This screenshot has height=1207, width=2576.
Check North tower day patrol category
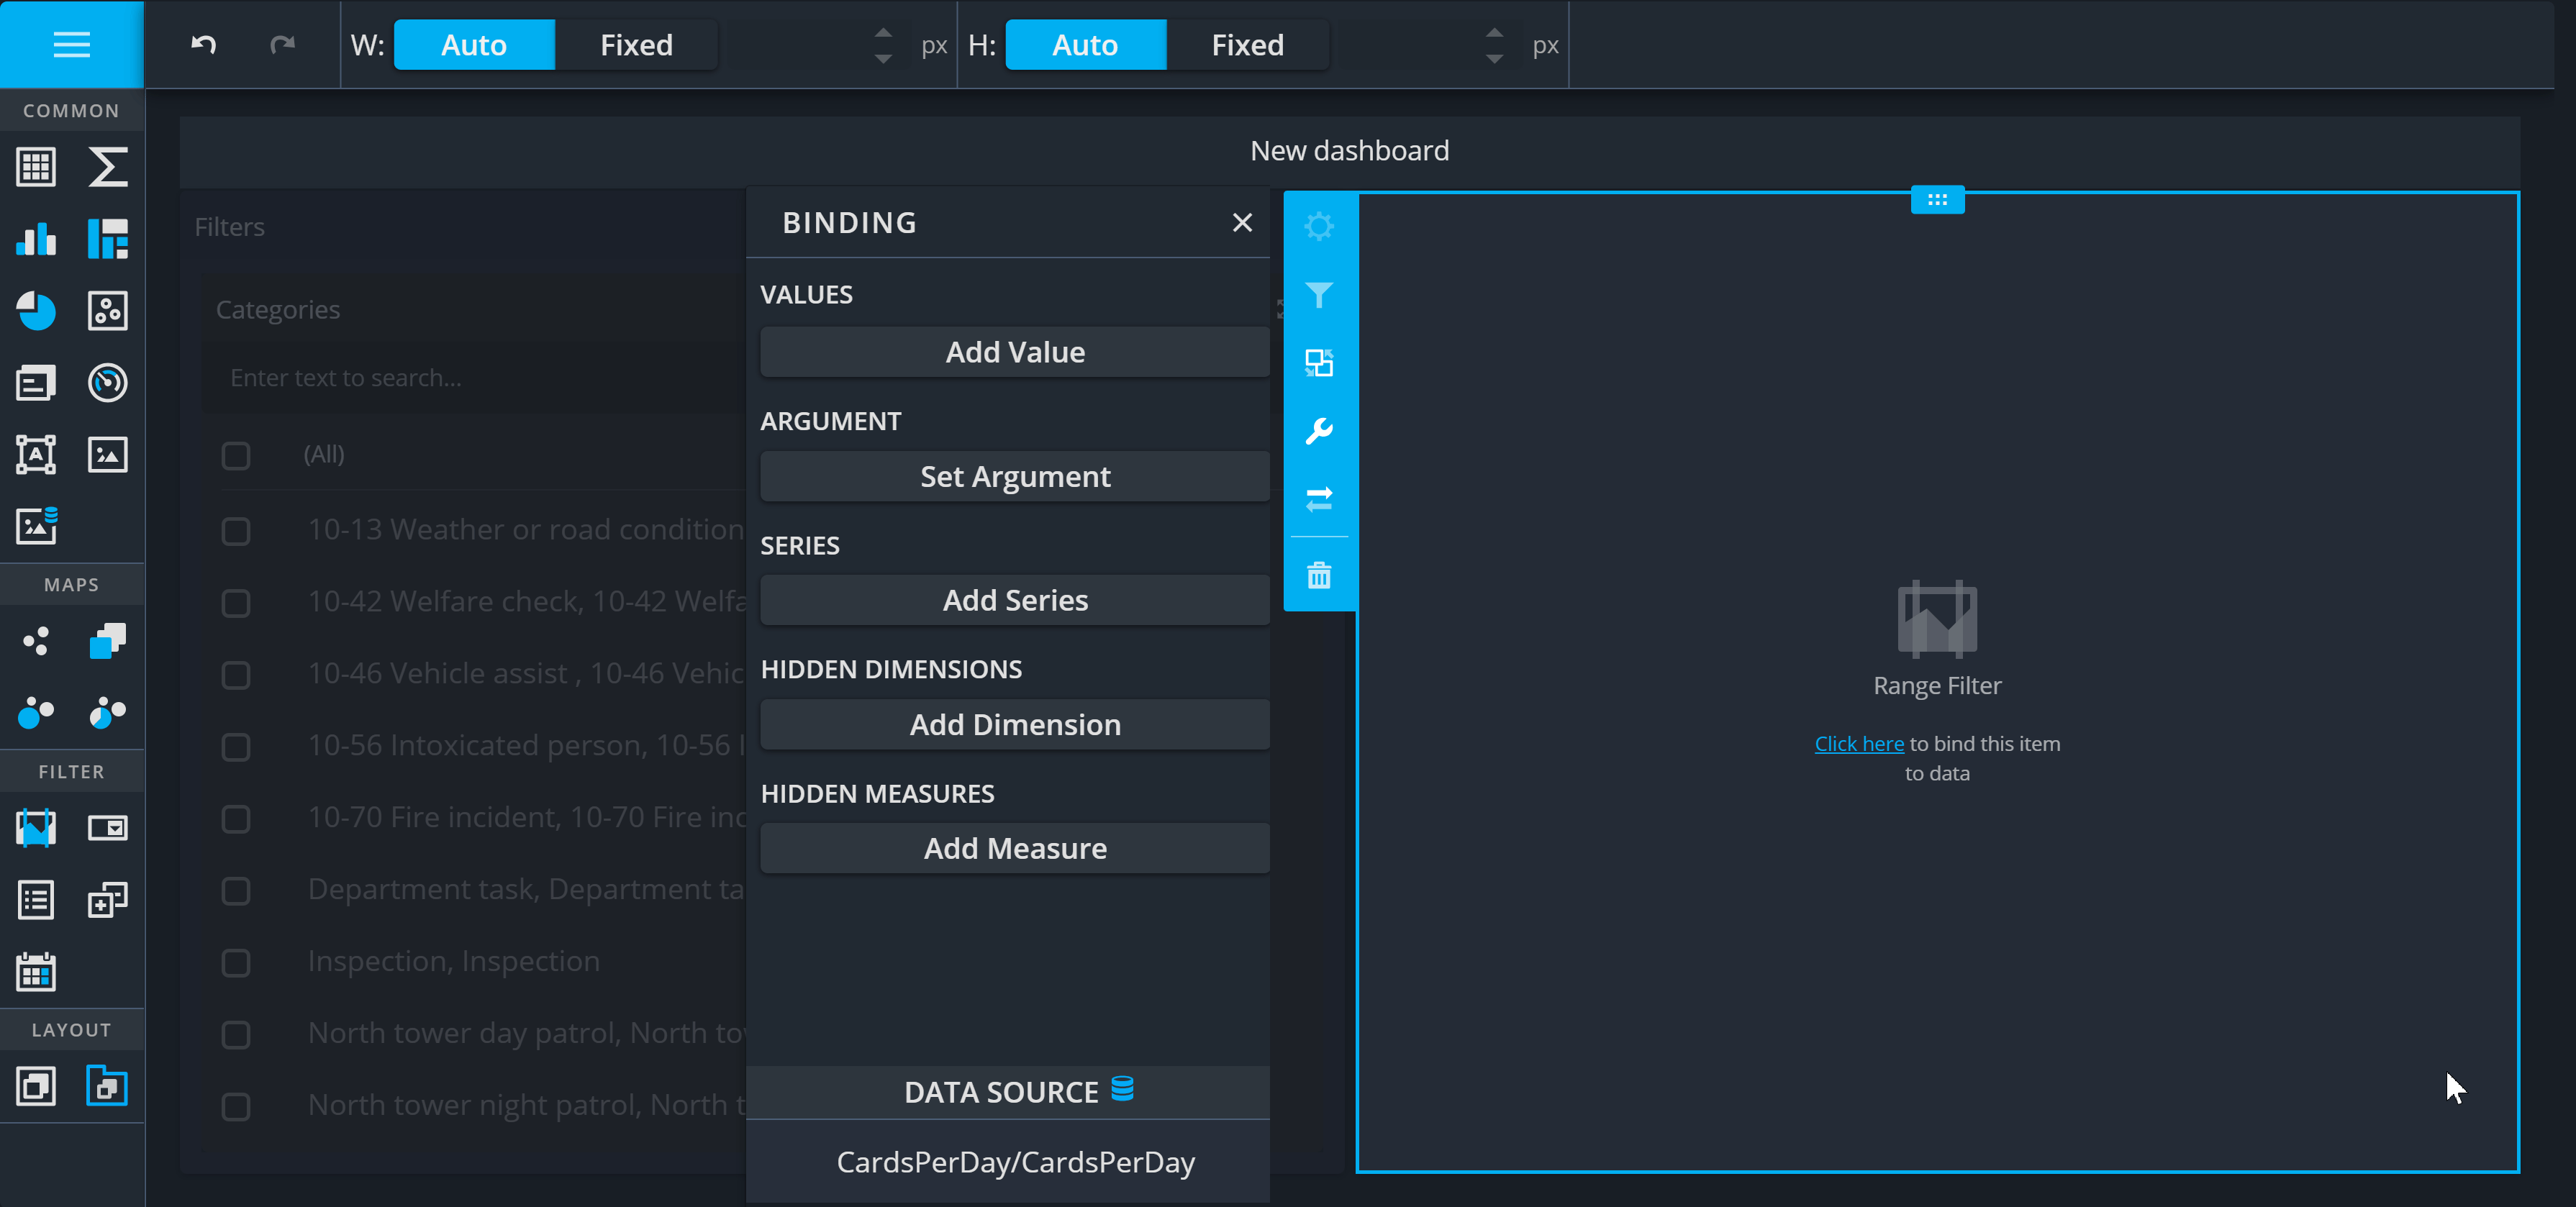click(236, 1035)
